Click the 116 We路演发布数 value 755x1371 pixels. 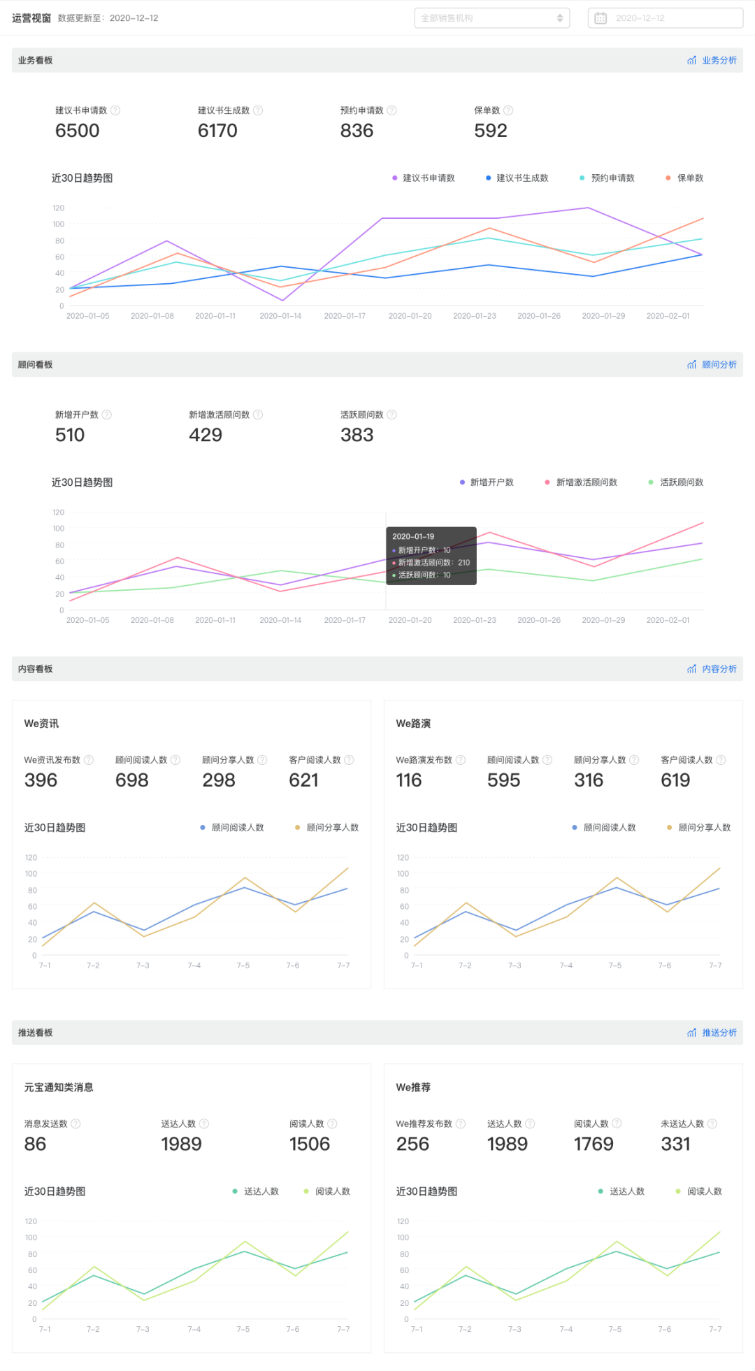click(x=409, y=780)
